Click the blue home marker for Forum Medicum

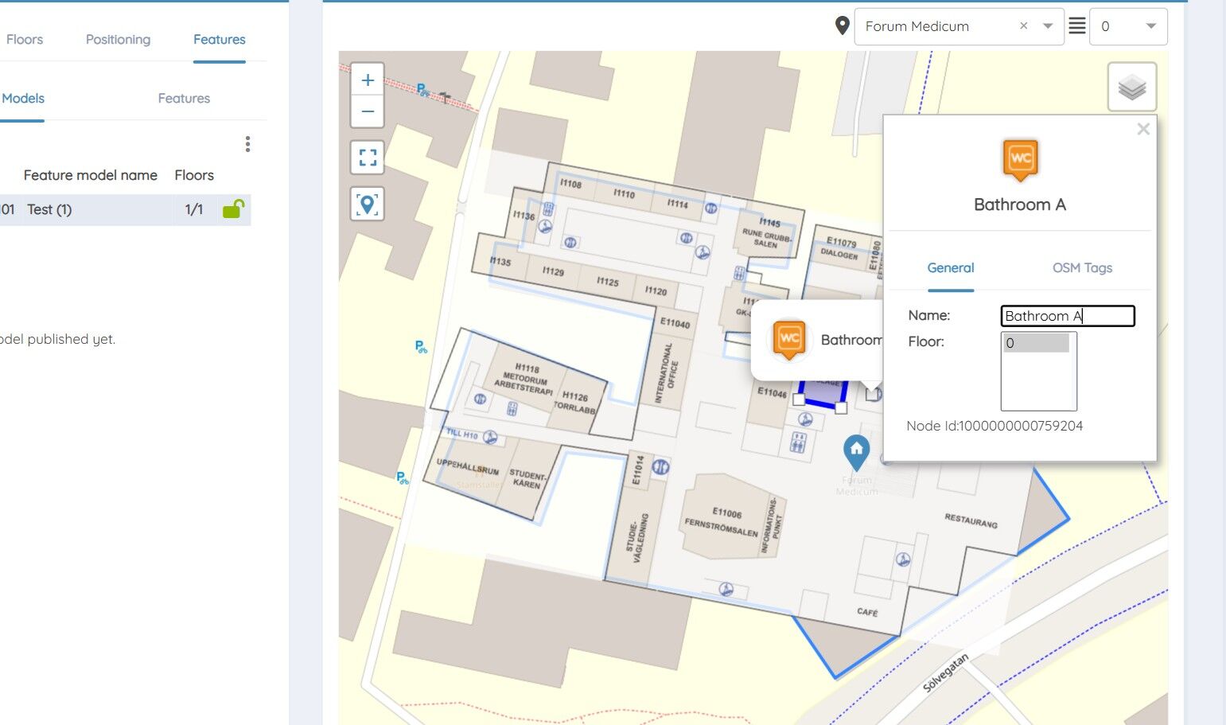[x=856, y=452]
